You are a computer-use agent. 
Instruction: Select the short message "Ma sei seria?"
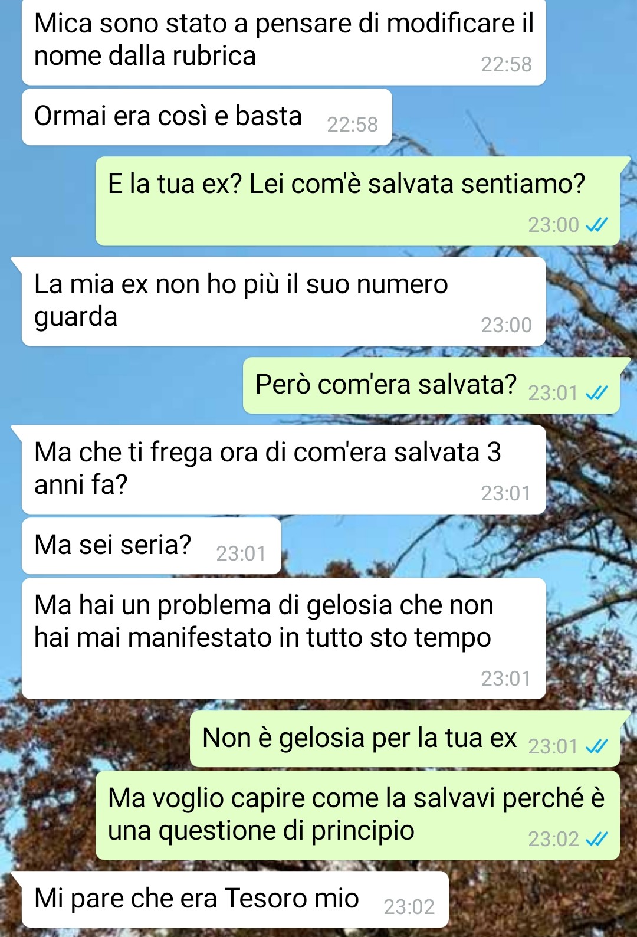152,546
